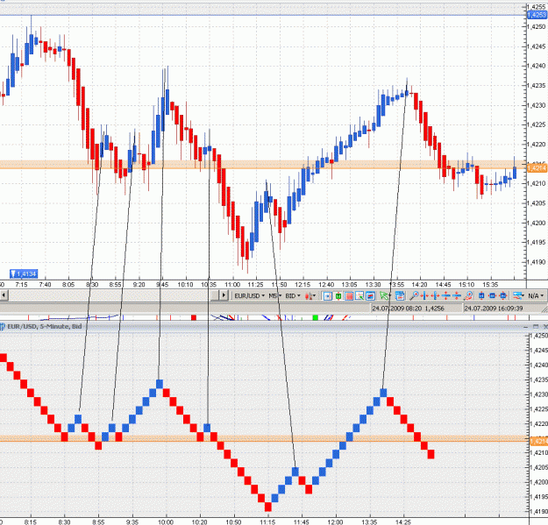Select the magnifier zoom-in tool

tap(414, 296)
